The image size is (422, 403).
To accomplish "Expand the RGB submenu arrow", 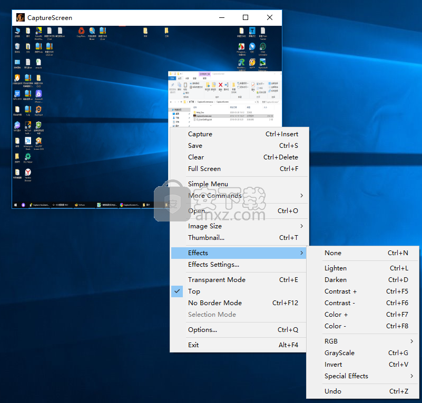I will tap(411, 341).
